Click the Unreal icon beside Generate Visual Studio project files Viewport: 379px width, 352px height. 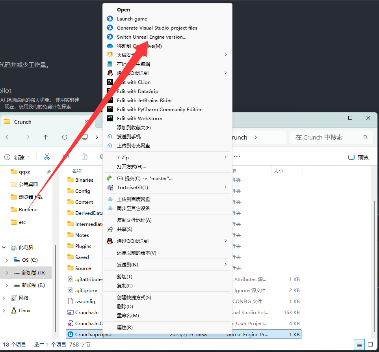tap(110, 28)
